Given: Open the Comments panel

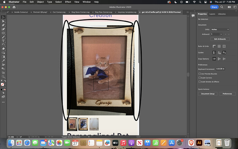Looking at the screenshot, I should point(193,16).
